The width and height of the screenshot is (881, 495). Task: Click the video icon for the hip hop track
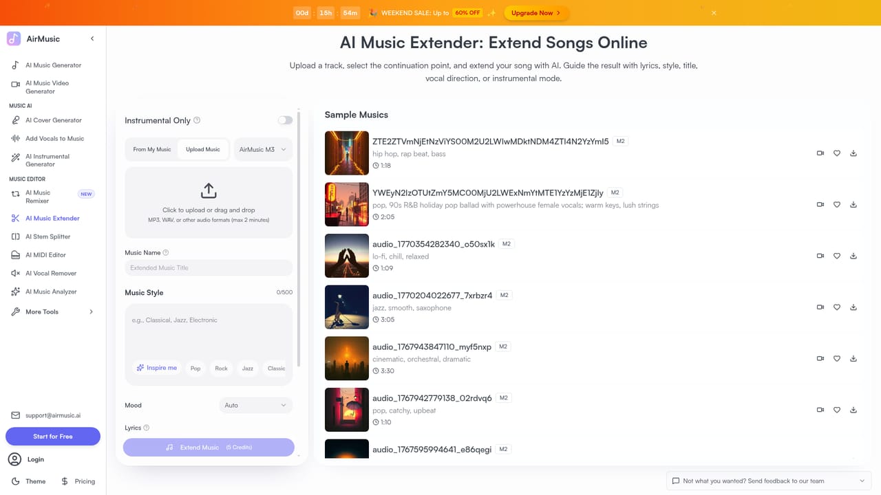click(x=820, y=153)
